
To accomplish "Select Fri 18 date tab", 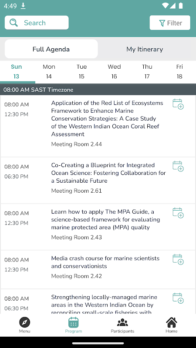I will point(179,72).
